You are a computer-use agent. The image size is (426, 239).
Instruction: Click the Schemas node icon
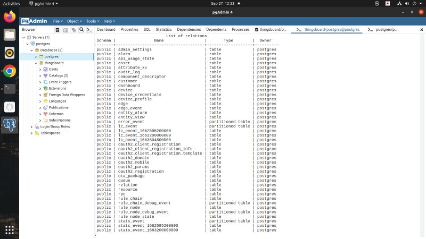pyautogui.click(x=45, y=114)
